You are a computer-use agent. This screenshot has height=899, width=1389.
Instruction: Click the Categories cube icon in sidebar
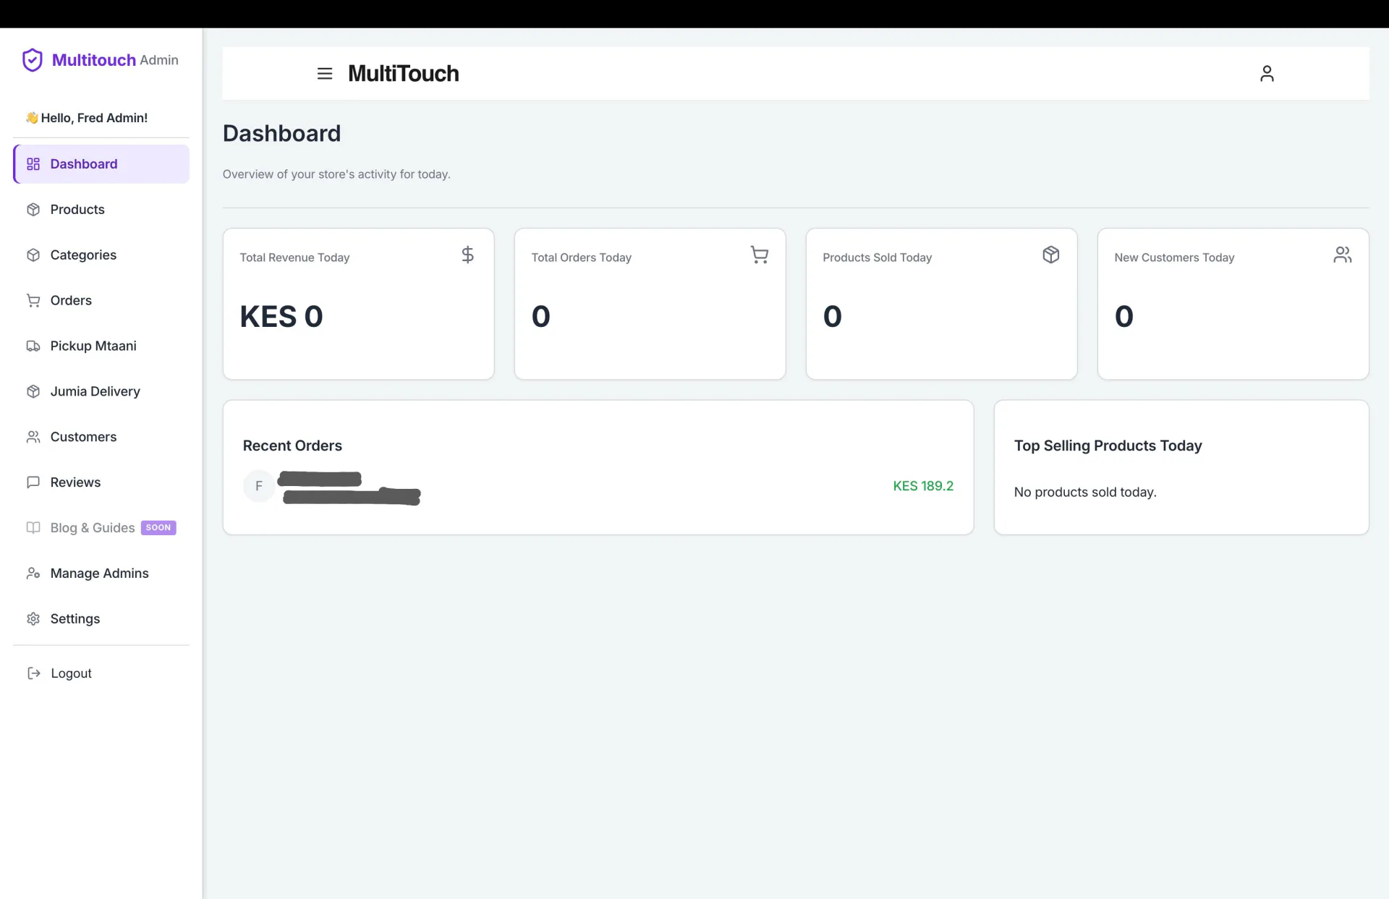pyautogui.click(x=33, y=255)
